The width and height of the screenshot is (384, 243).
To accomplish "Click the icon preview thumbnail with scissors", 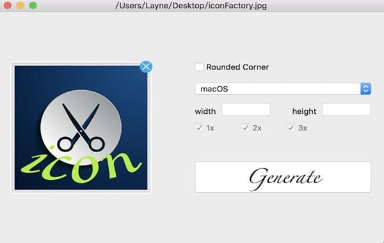I will point(81,128).
